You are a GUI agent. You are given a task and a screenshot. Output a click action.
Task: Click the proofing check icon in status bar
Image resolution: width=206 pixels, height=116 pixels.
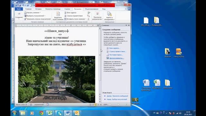[31, 104]
